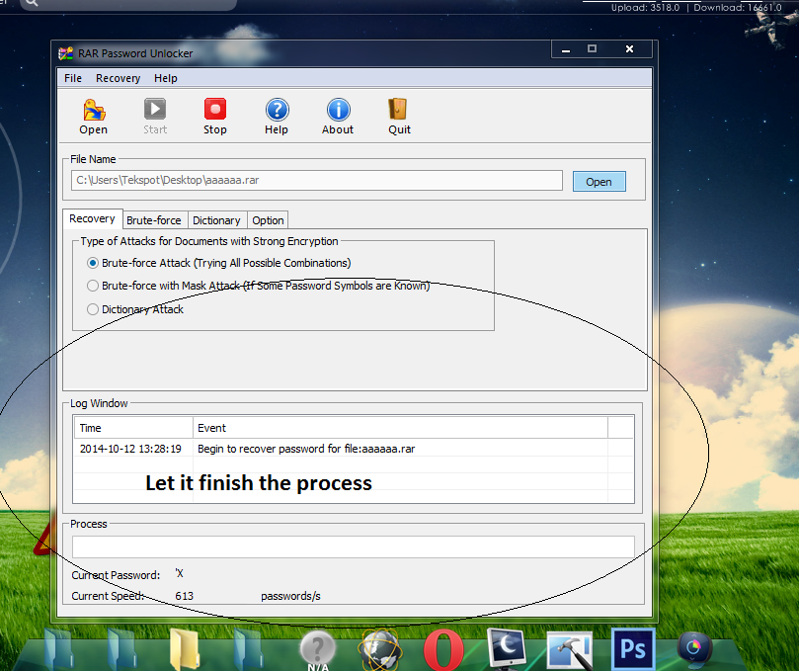The height and width of the screenshot is (671, 799).
Task: Click the 'Current Password:' label
Action: (116, 575)
